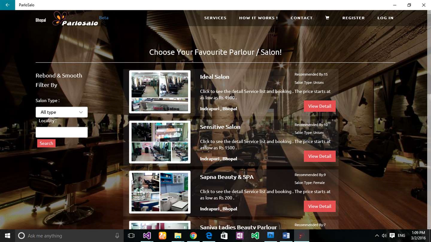Image resolution: width=431 pixels, height=242 pixels.
Task: Click the Cortana circle icon
Action: pos(21,236)
